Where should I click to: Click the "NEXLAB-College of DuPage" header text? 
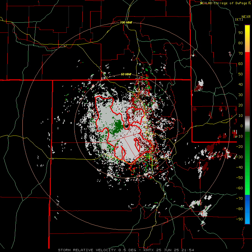(223, 3)
